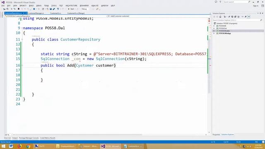
Task: Collapse the namespace POS58.Dal code region
Action: [x=22, y=28]
